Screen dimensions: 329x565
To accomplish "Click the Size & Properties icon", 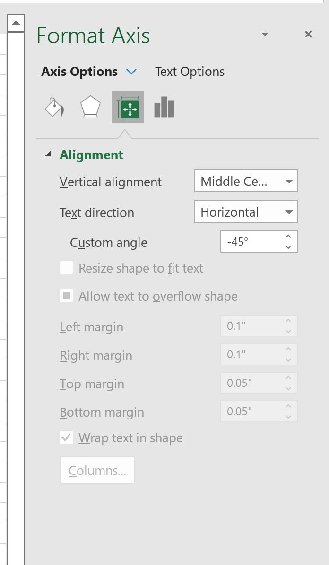I will (126, 107).
